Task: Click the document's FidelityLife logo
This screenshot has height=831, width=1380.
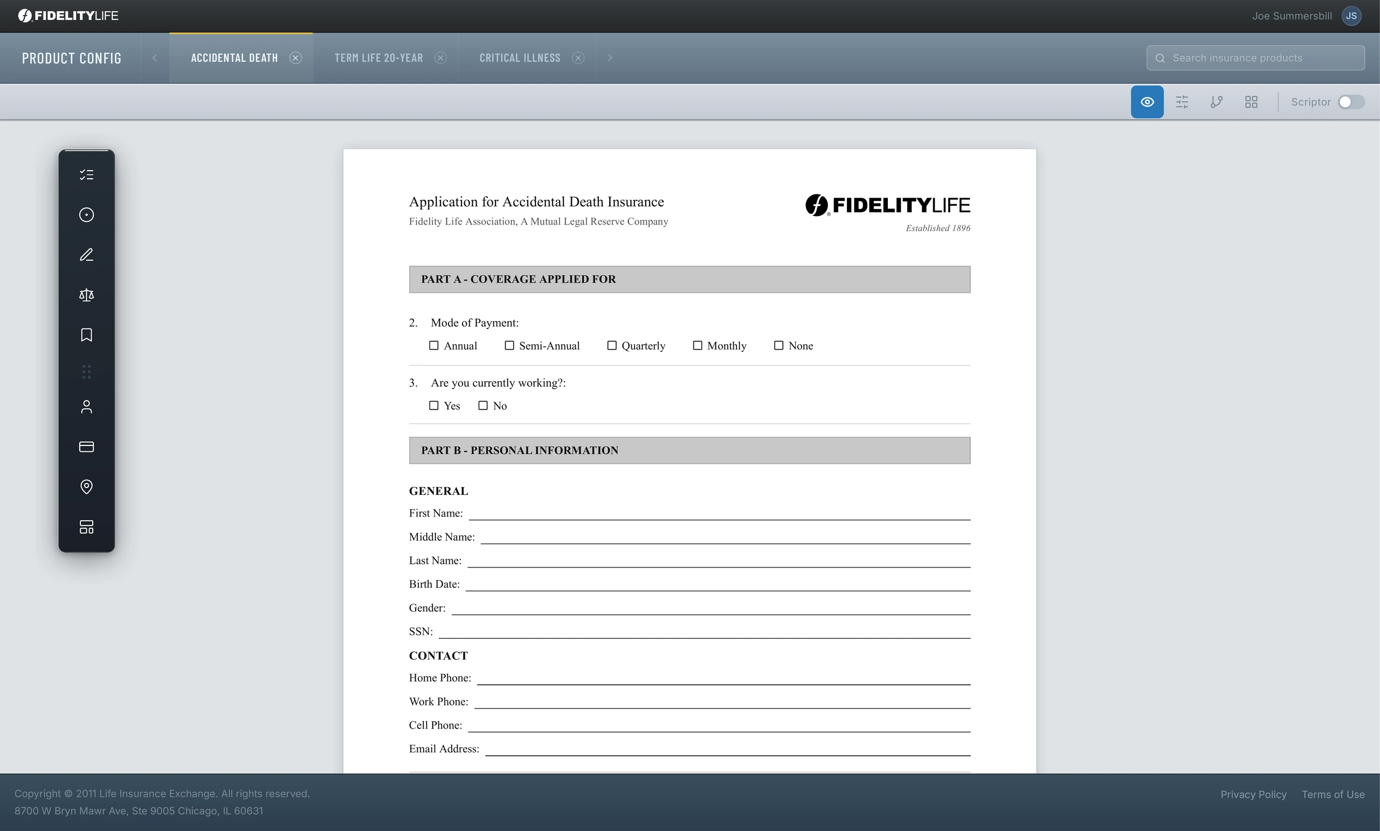Action: pyautogui.click(x=888, y=205)
